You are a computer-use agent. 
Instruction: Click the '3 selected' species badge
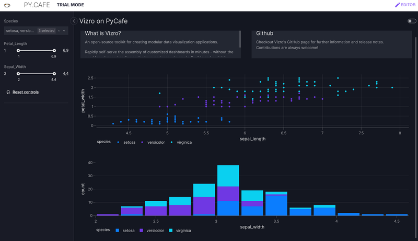tap(47, 31)
